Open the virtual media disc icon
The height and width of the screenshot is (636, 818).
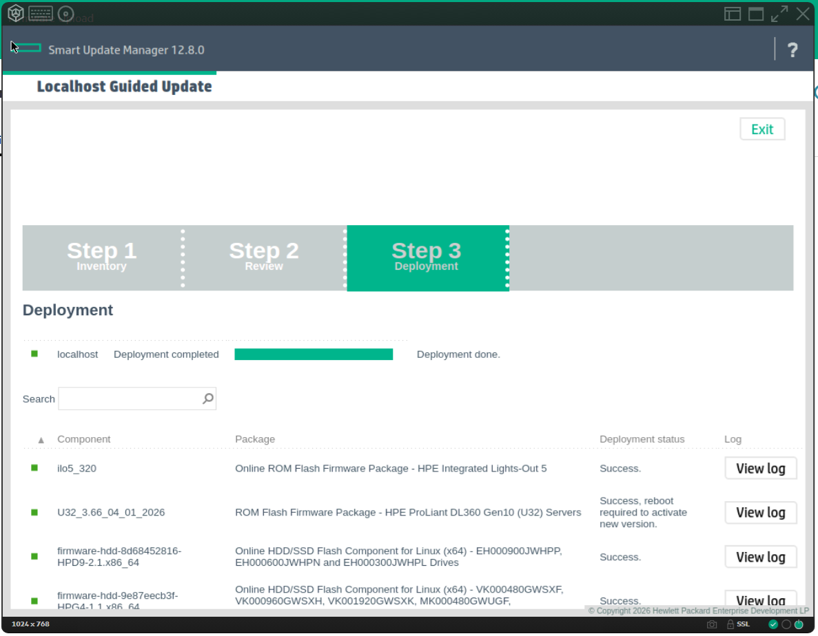(65, 14)
